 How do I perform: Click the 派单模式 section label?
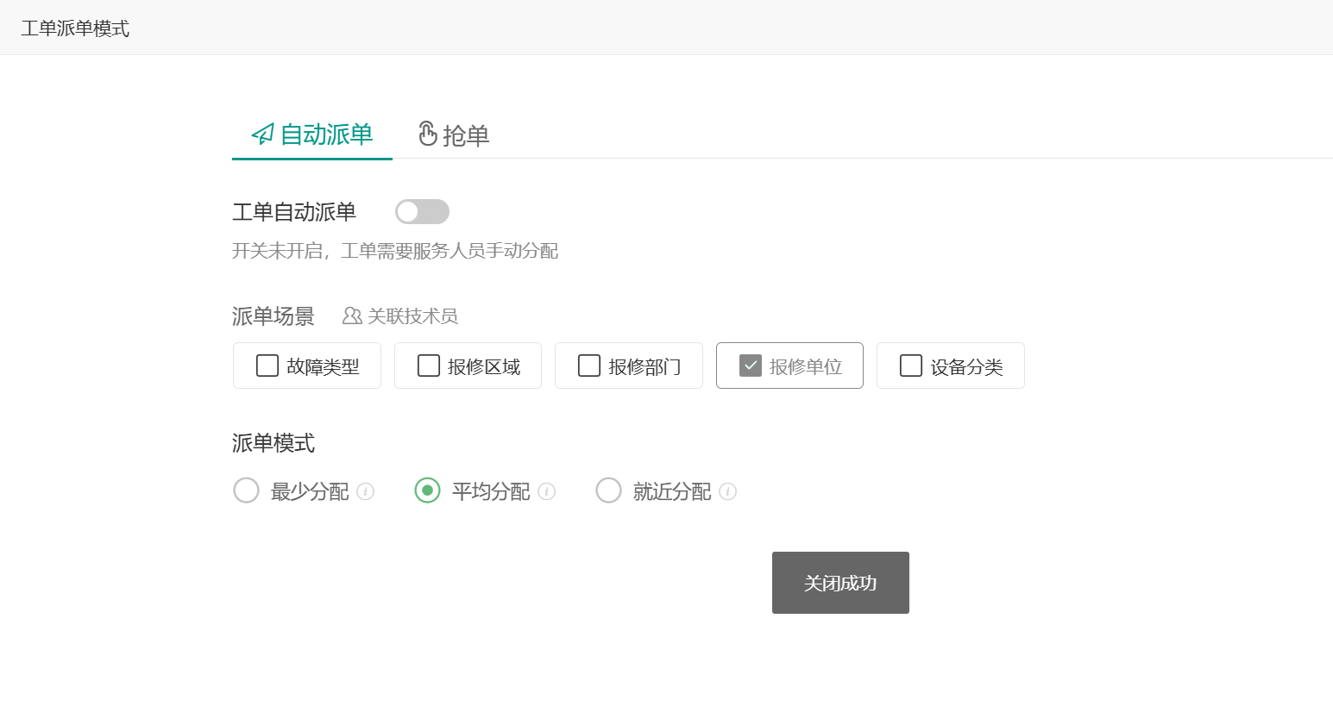coord(274,443)
